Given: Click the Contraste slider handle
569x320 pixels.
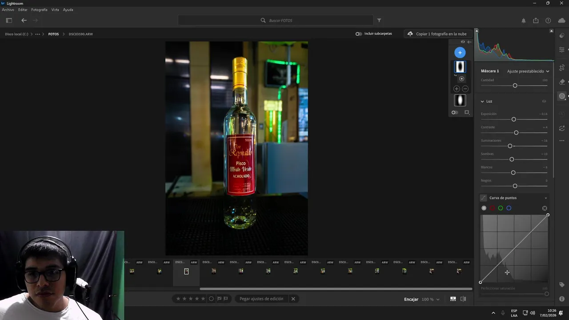Looking at the screenshot, I should coord(516,132).
